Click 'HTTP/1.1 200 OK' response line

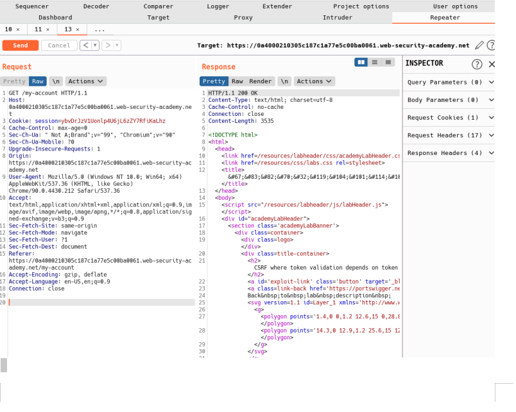233,93
